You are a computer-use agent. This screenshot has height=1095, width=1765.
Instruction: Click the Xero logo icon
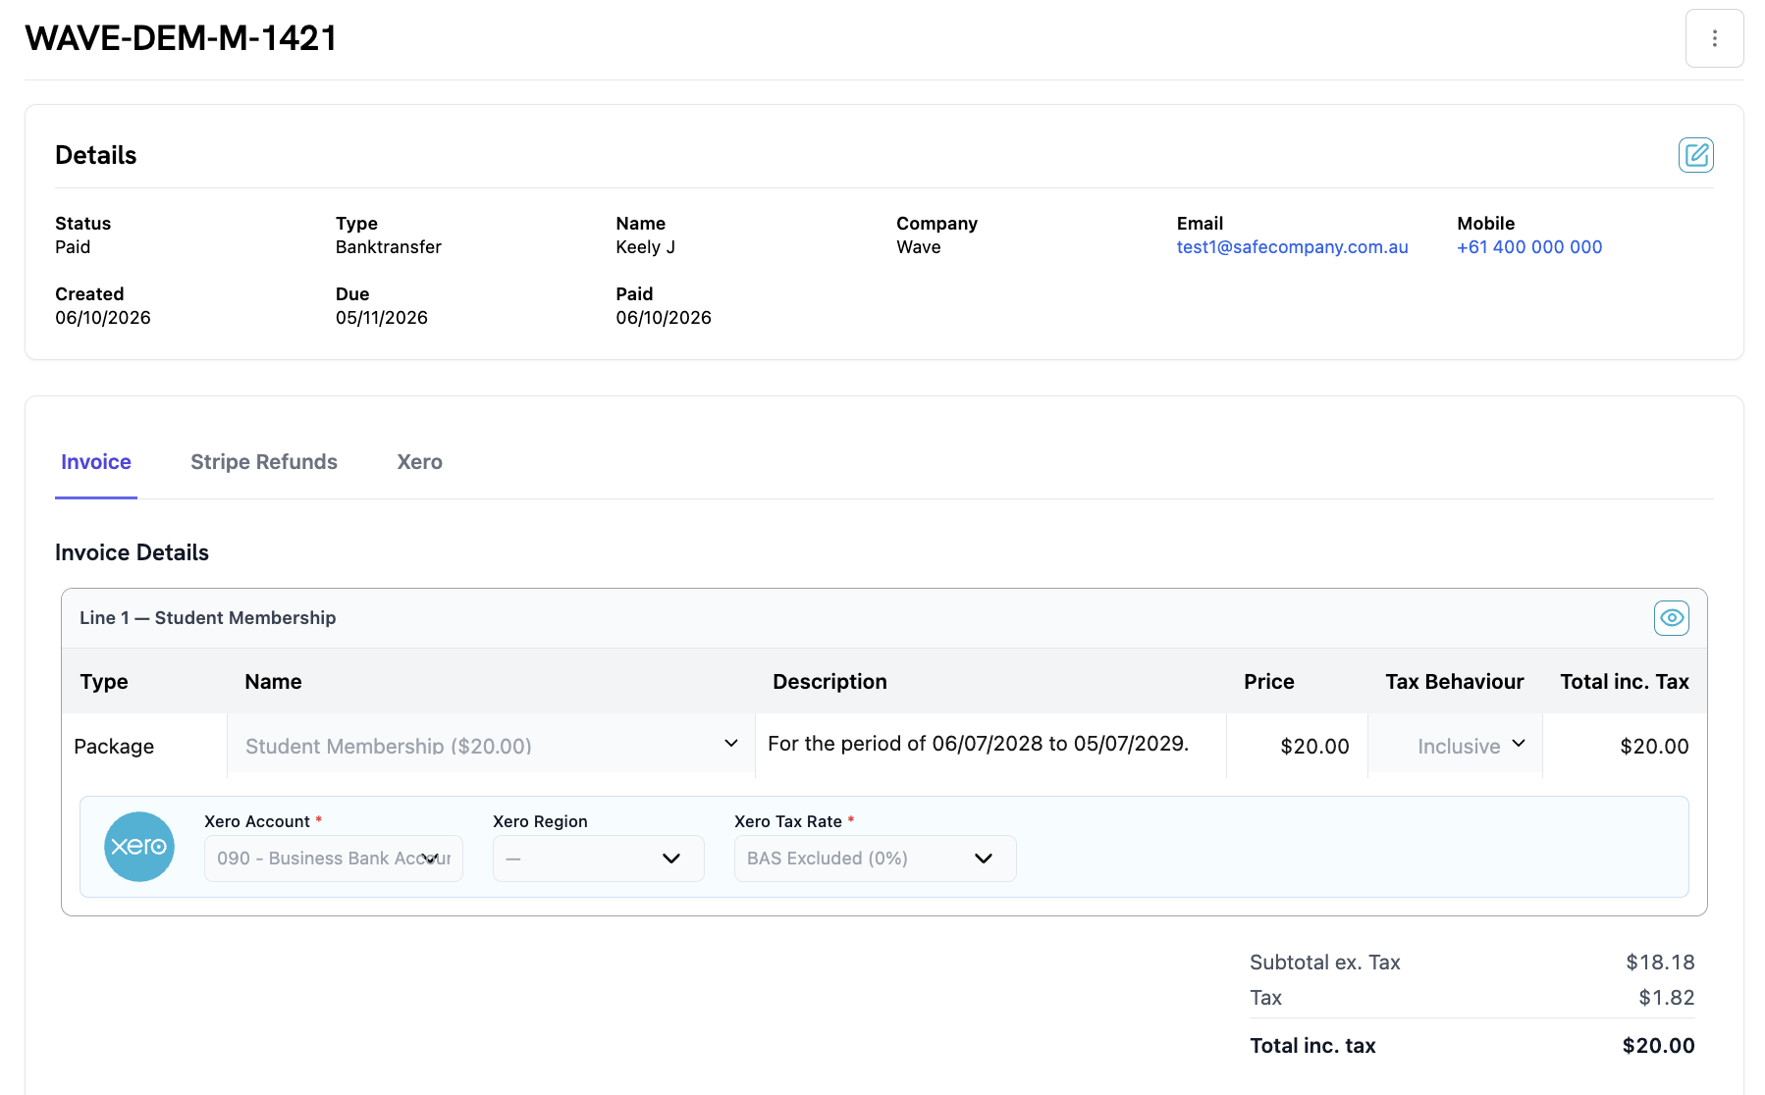point(139,846)
